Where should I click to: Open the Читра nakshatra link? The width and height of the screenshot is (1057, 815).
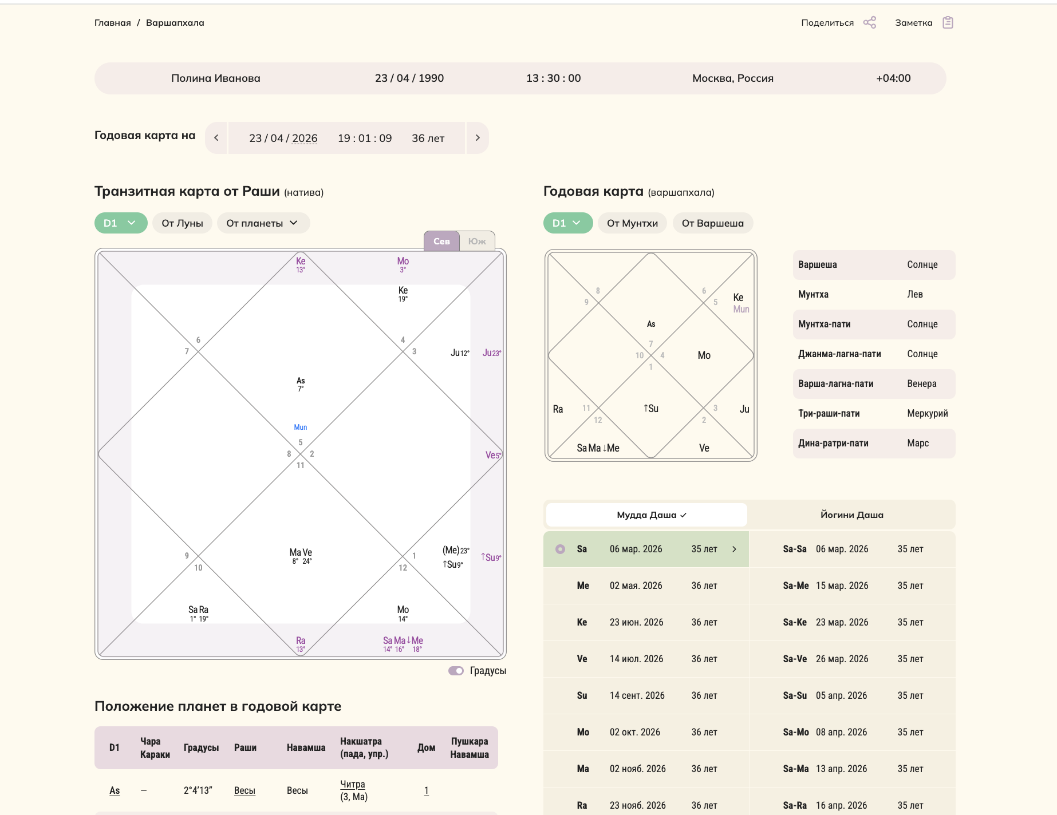[353, 784]
